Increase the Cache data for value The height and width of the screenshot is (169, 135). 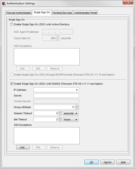click(58, 37)
